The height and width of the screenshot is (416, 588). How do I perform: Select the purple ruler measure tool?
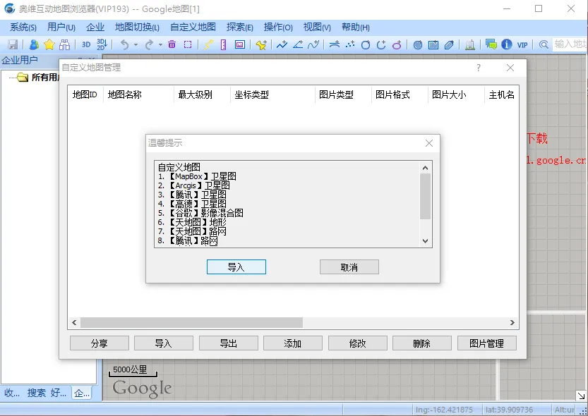pos(224,44)
